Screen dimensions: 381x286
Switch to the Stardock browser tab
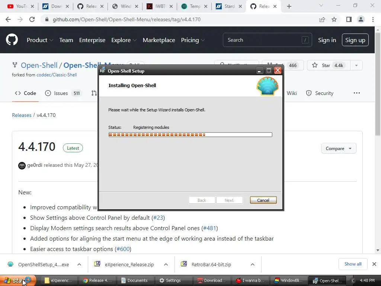(229, 6)
